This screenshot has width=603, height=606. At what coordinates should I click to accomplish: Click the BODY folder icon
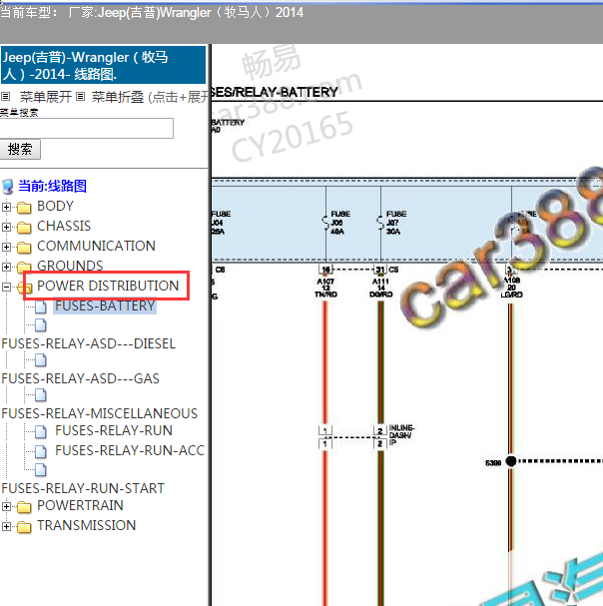(x=24, y=207)
